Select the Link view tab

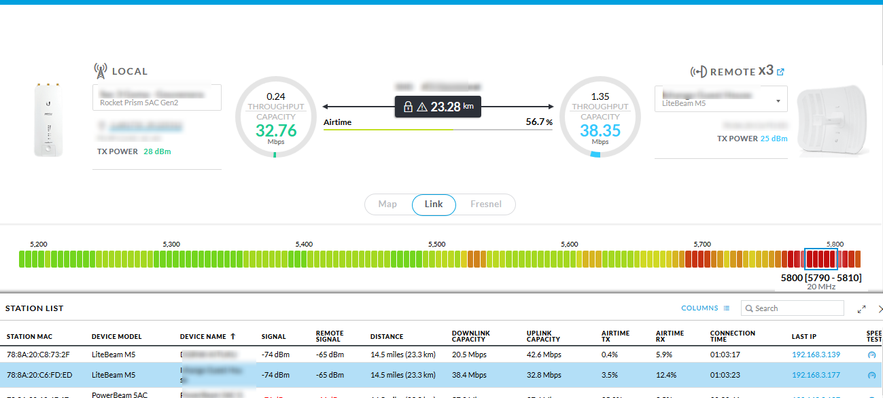click(434, 204)
